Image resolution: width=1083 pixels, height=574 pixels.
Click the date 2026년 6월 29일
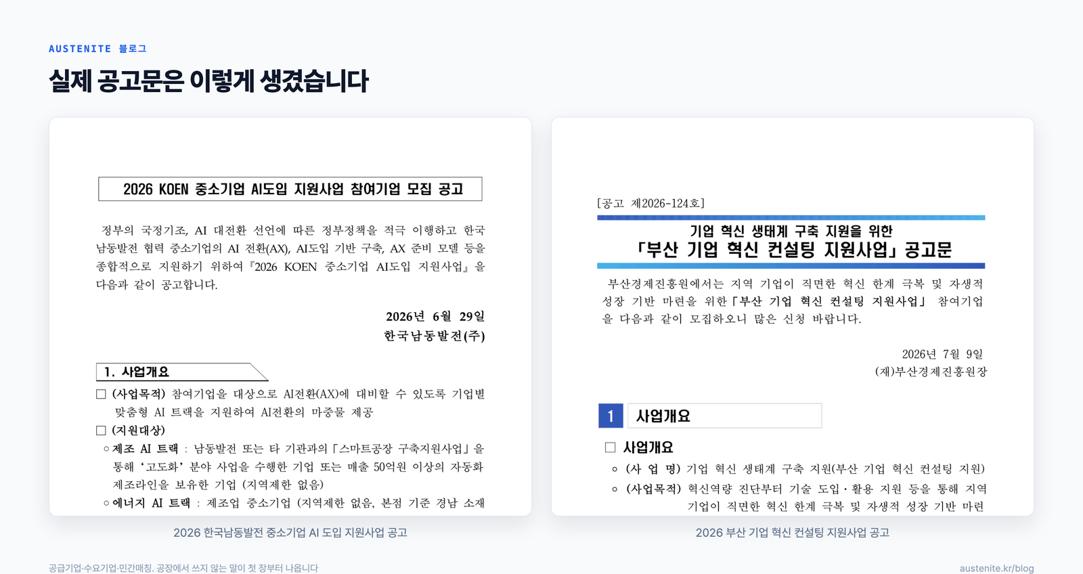pos(435,317)
